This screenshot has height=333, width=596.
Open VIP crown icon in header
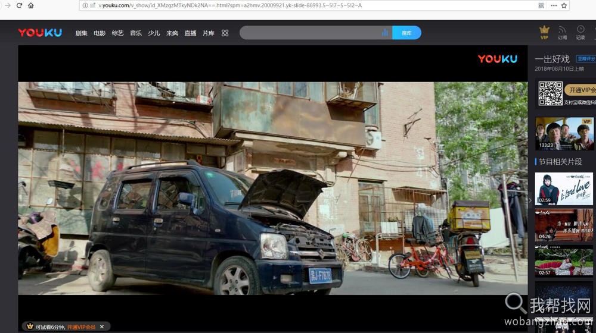(544, 33)
